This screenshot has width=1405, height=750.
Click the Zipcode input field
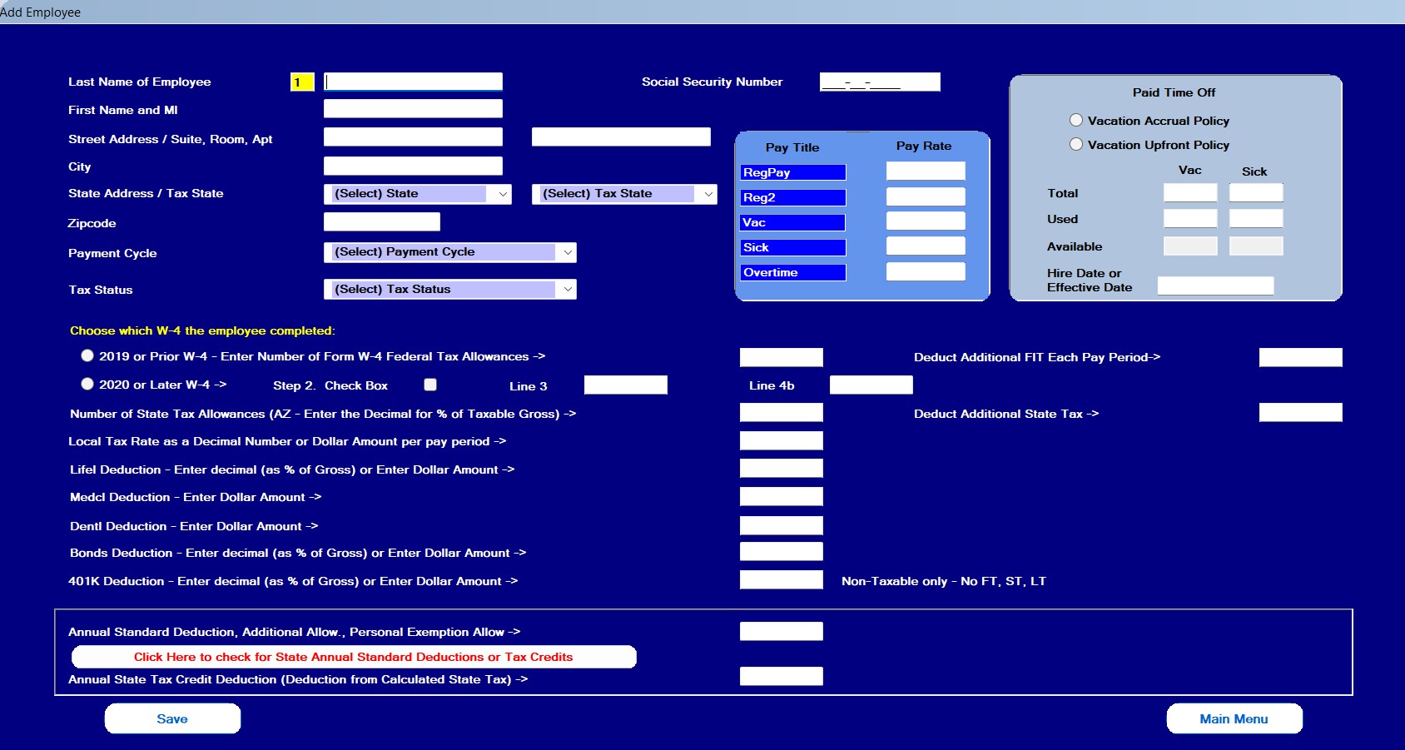point(381,222)
